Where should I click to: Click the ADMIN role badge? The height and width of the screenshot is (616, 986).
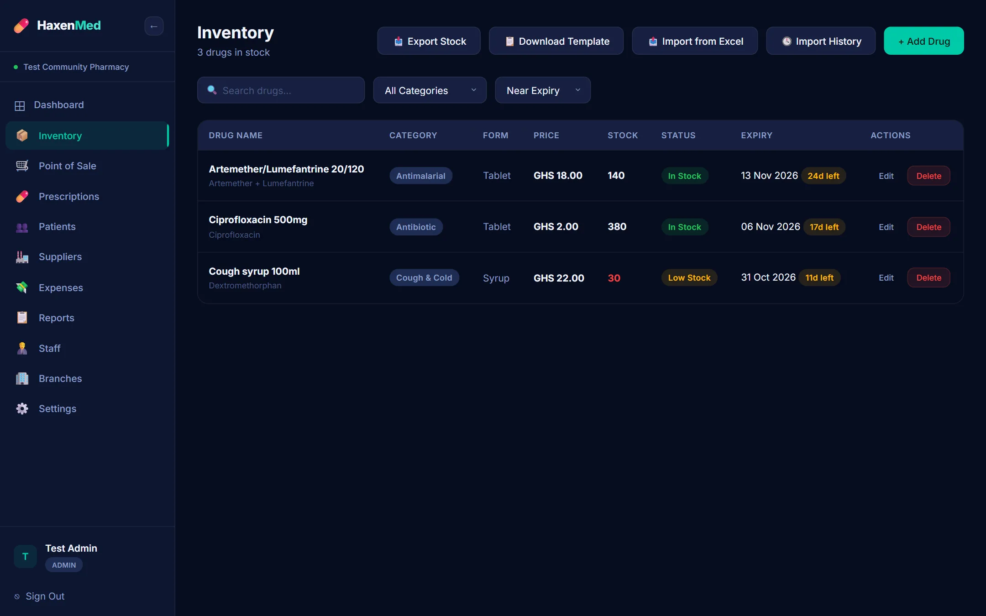coord(64,565)
